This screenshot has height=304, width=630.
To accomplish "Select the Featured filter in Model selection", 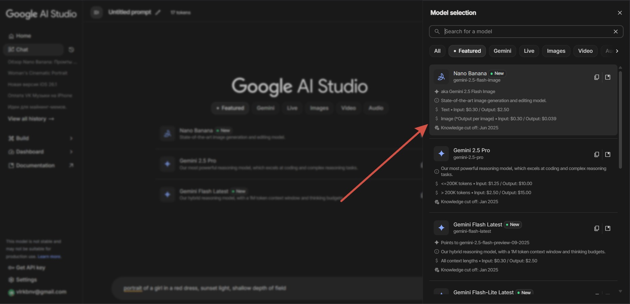I will coord(467,51).
